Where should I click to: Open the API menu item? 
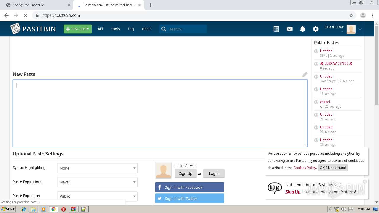click(100, 29)
